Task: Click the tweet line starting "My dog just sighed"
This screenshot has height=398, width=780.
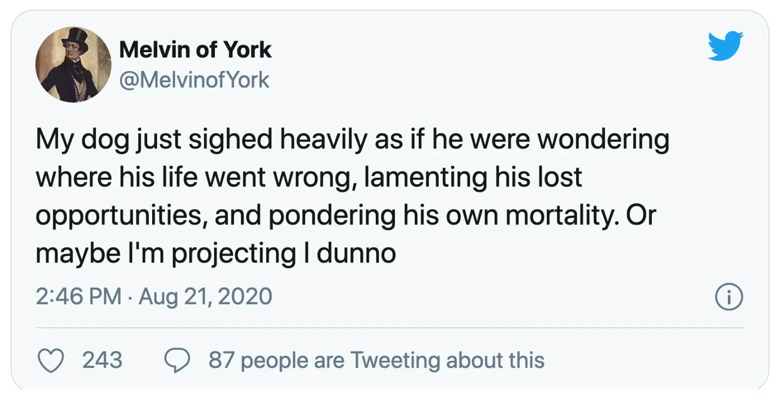Action: pyautogui.click(x=352, y=139)
